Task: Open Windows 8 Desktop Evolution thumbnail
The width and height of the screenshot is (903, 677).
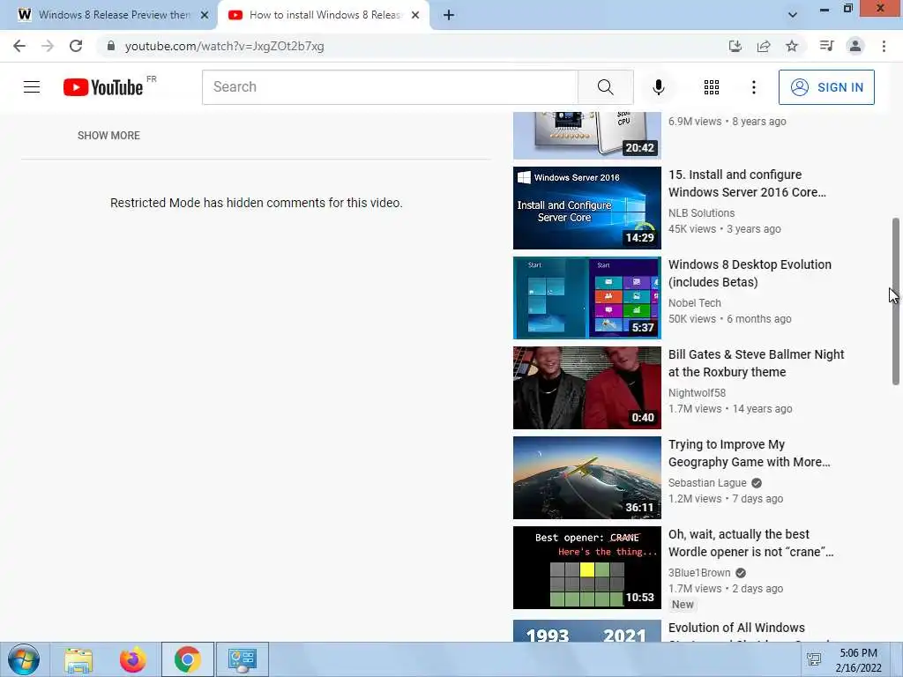Action: [x=586, y=298]
